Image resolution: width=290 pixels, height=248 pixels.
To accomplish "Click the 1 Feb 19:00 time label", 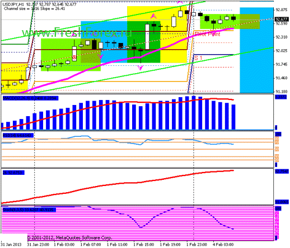I will [x=170, y=245].
